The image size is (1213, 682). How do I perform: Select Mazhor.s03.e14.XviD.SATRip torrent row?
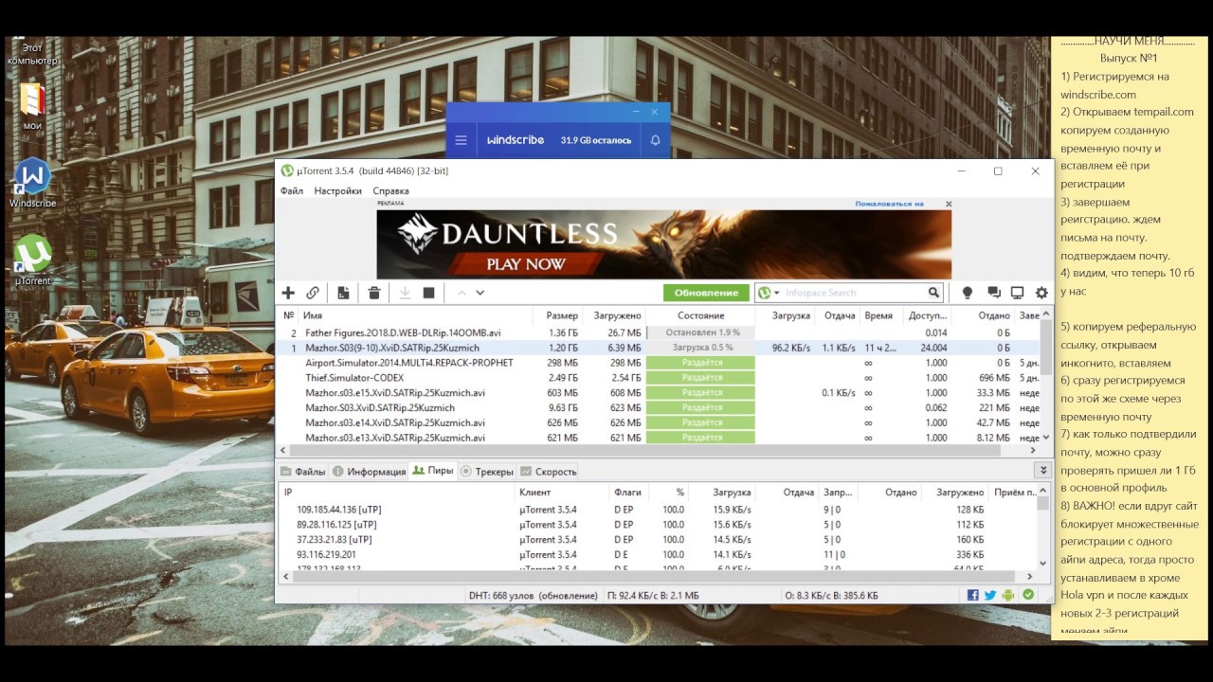click(660, 423)
